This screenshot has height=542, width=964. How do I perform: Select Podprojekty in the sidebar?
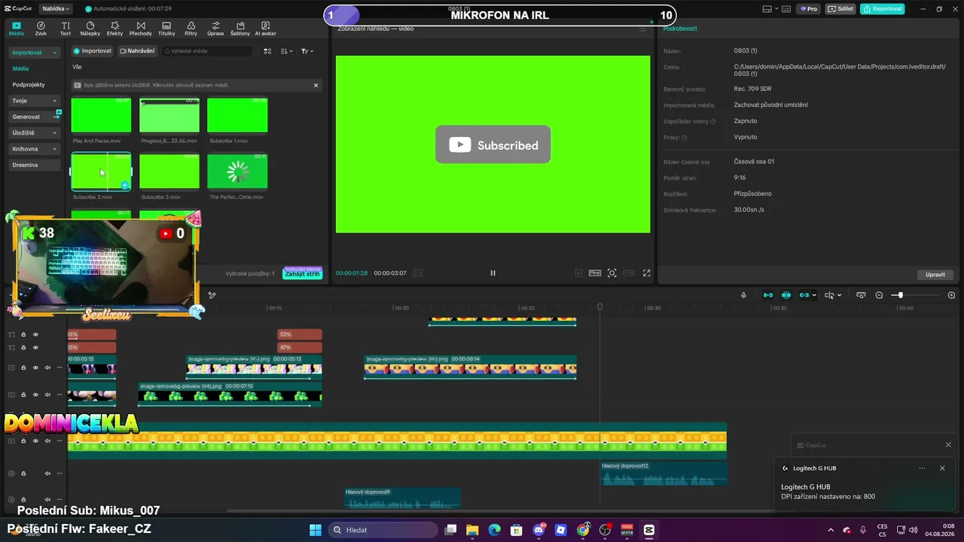coord(29,85)
